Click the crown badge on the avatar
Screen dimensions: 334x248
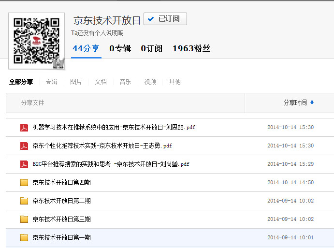(58, 63)
